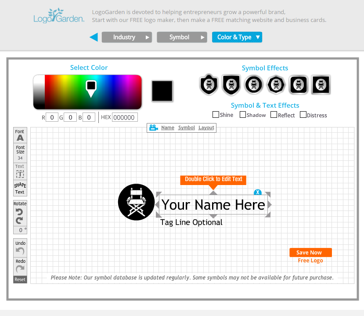Click the Name tutorial link
Viewport: 364px width, 316px height.
(168, 127)
